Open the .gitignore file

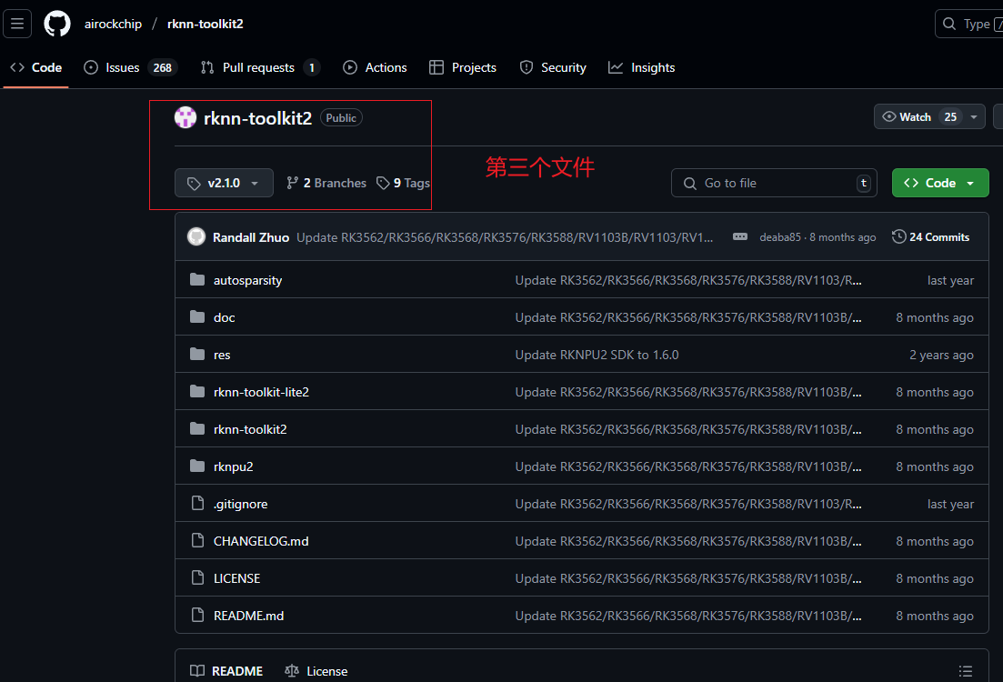[x=240, y=504]
